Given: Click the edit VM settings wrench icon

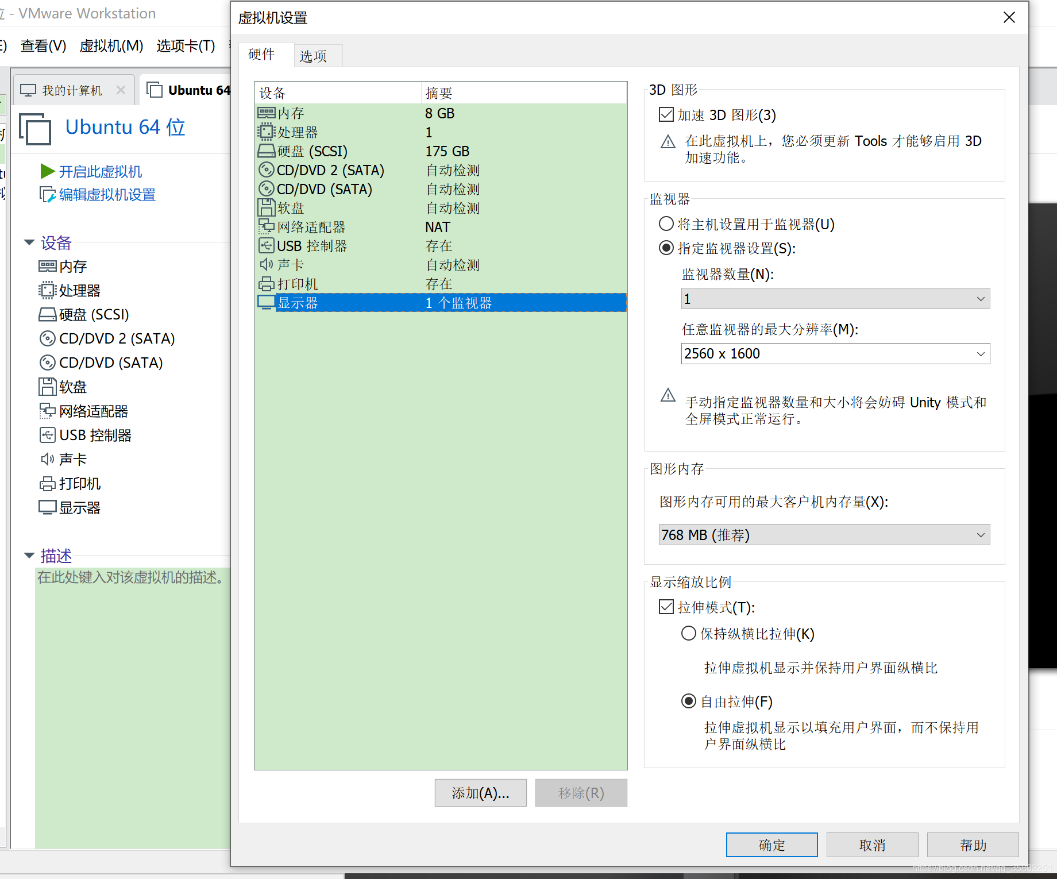Looking at the screenshot, I should tap(48, 195).
